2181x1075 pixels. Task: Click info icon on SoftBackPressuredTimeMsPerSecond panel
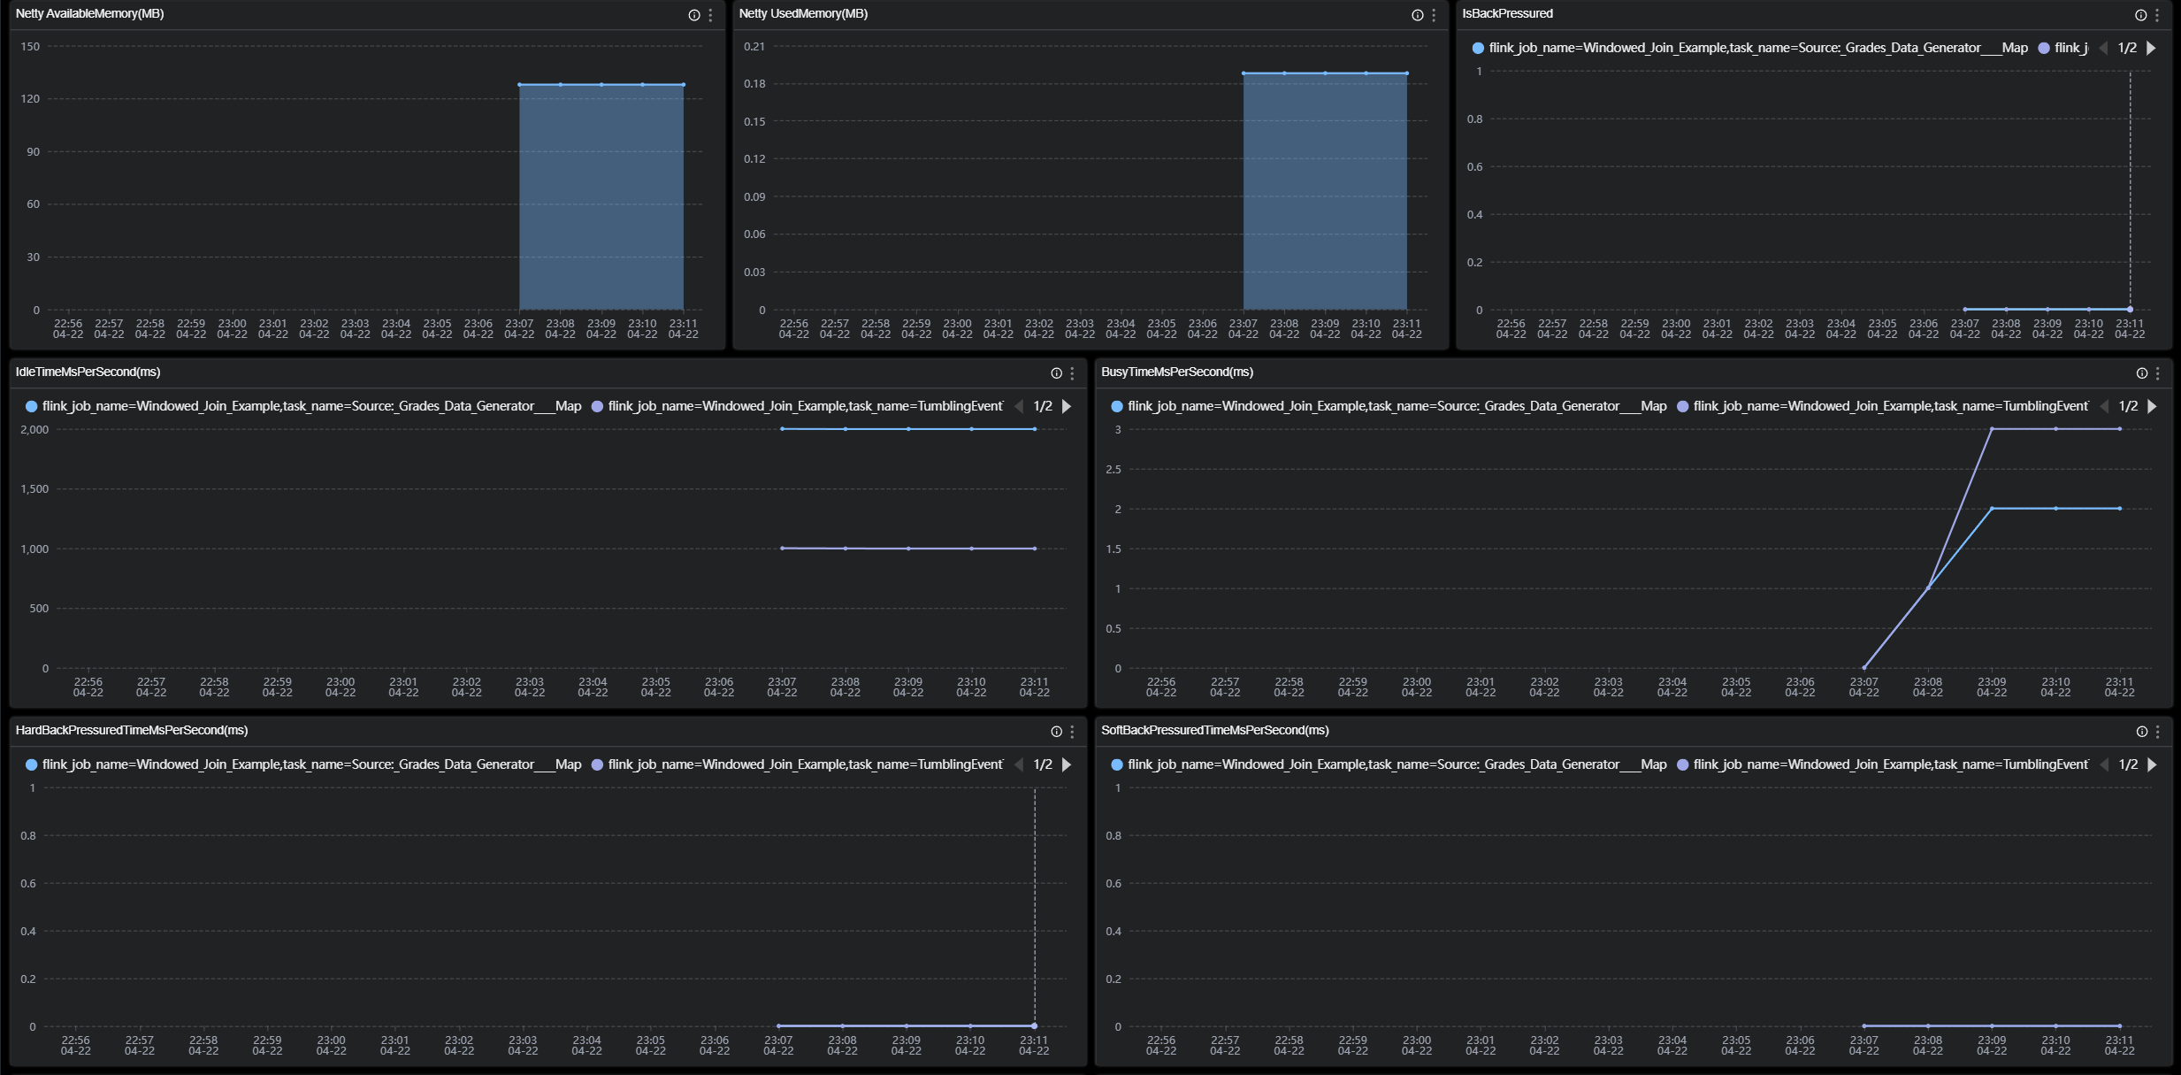2141,732
